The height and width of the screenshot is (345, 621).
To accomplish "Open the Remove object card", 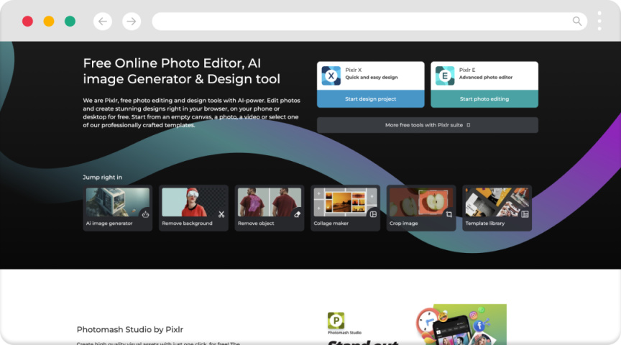I will [x=270, y=208].
